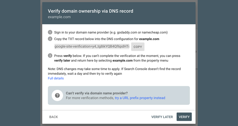
Task: Click the example.com subtitle in the header
Action: pos(59,17)
